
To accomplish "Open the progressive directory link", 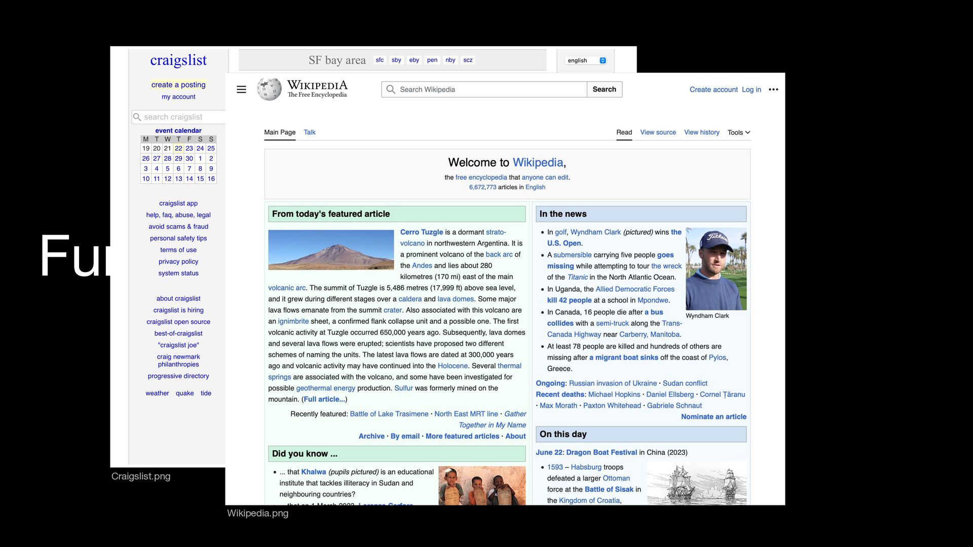I will pos(178,376).
